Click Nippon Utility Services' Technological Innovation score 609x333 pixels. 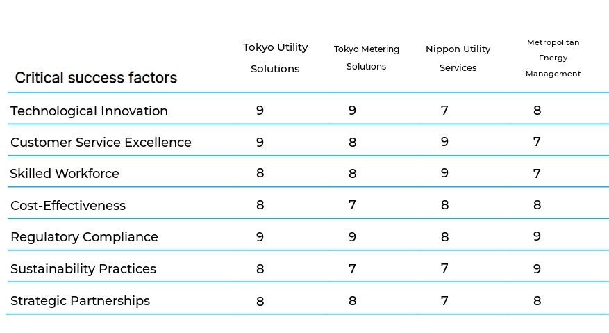click(x=444, y=110)
